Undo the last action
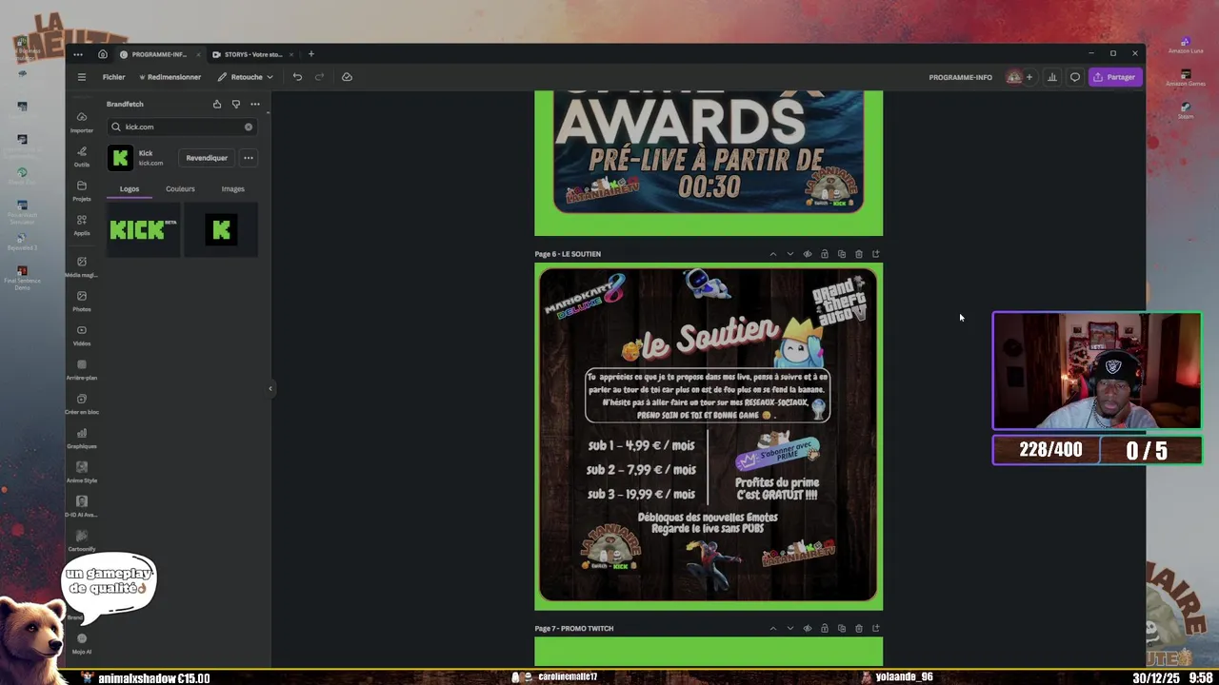Image resolution: width=1219 pixels, height=685 pixels. pos(297,77)
